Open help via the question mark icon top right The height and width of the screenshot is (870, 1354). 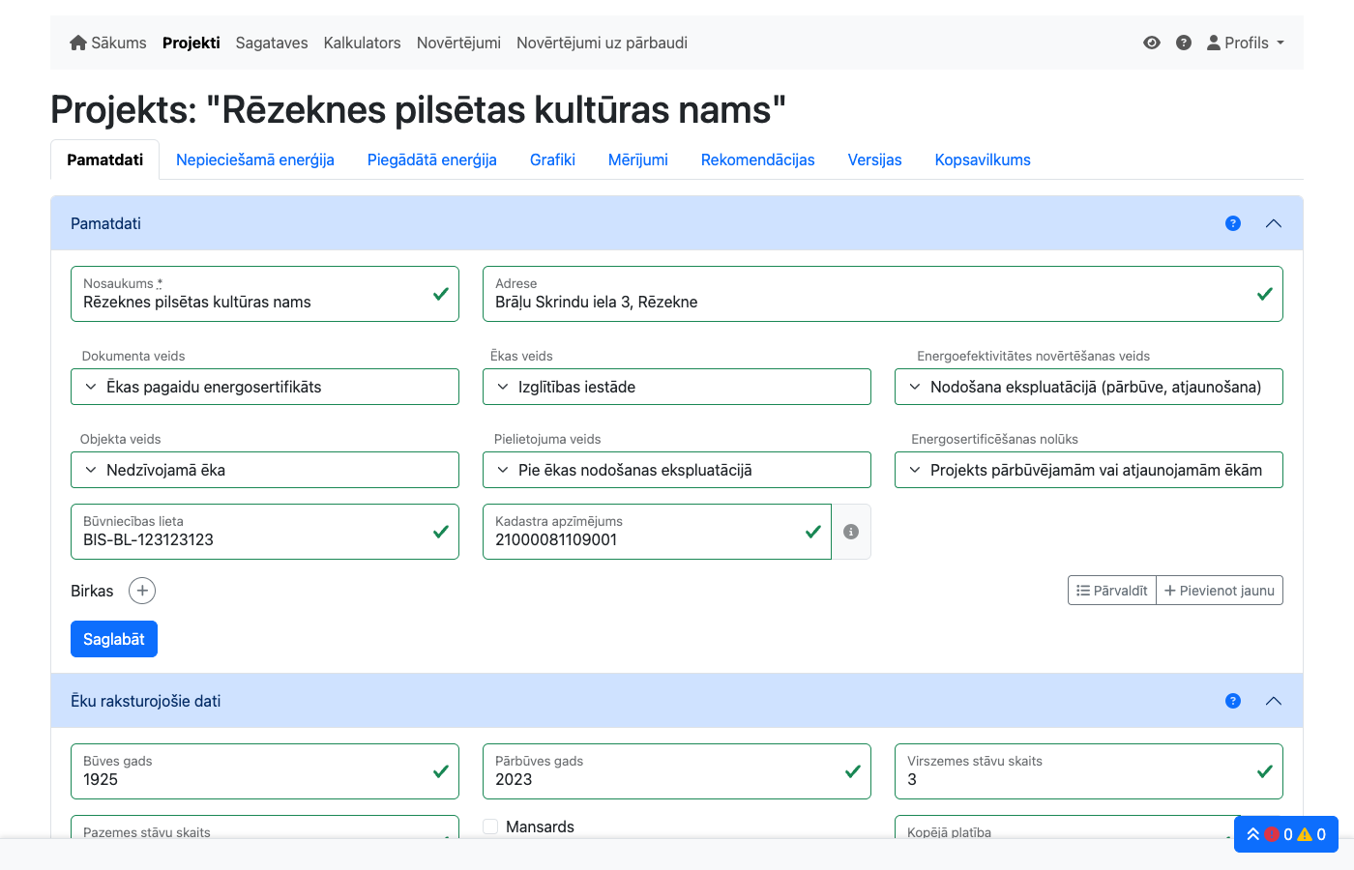pos(1184,43)
